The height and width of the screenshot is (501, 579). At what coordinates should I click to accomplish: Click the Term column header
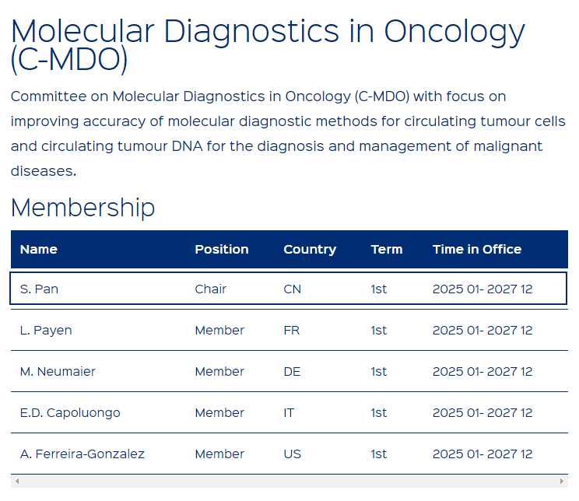tap(387, 249)
